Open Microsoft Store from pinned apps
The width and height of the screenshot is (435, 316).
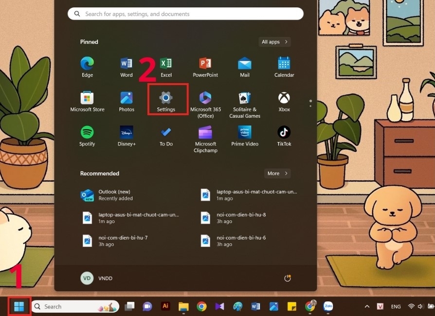pos(87,102)
